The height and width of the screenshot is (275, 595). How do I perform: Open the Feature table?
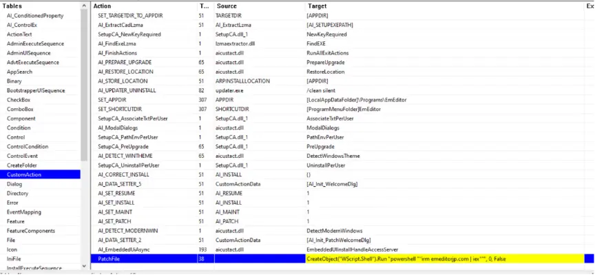pyautogui.click(x=16, y=221)
